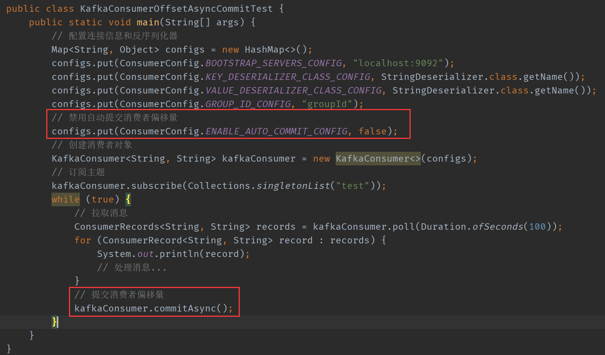
Task: Click the configs variable in Map declaration
Action: (184, 50)
